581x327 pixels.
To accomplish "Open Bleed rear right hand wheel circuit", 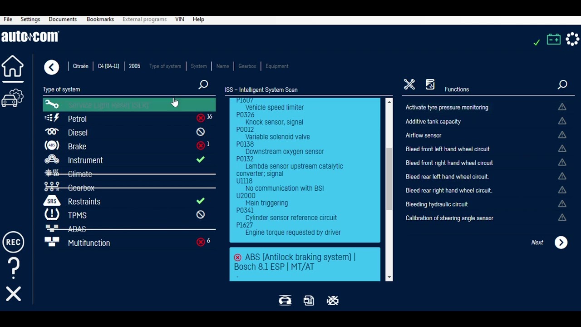I will coord(449,190).
